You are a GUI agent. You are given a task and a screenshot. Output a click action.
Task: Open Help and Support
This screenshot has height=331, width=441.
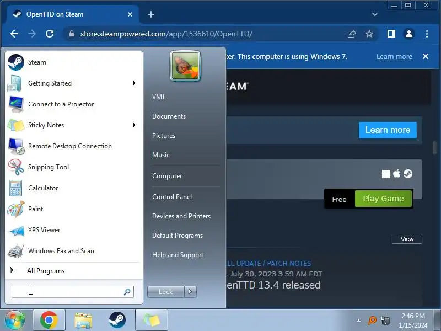pyautogui.click(x=178, y=255)
